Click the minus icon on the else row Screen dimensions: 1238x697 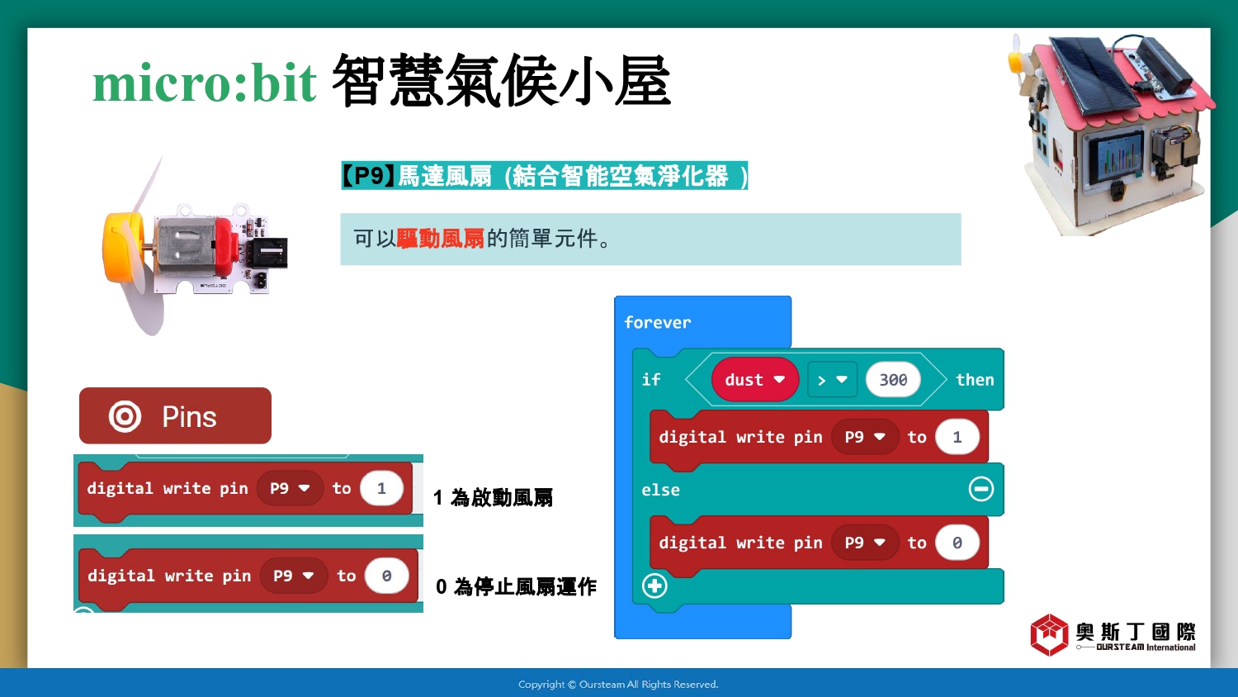tap(980, 490)
